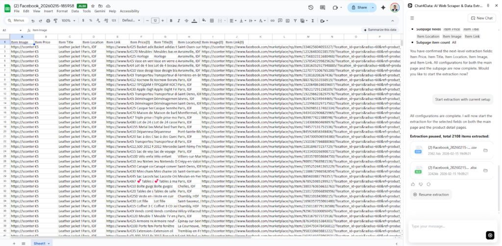Open vertical align dropdown
Screen dimensions: 502x246
242,21
